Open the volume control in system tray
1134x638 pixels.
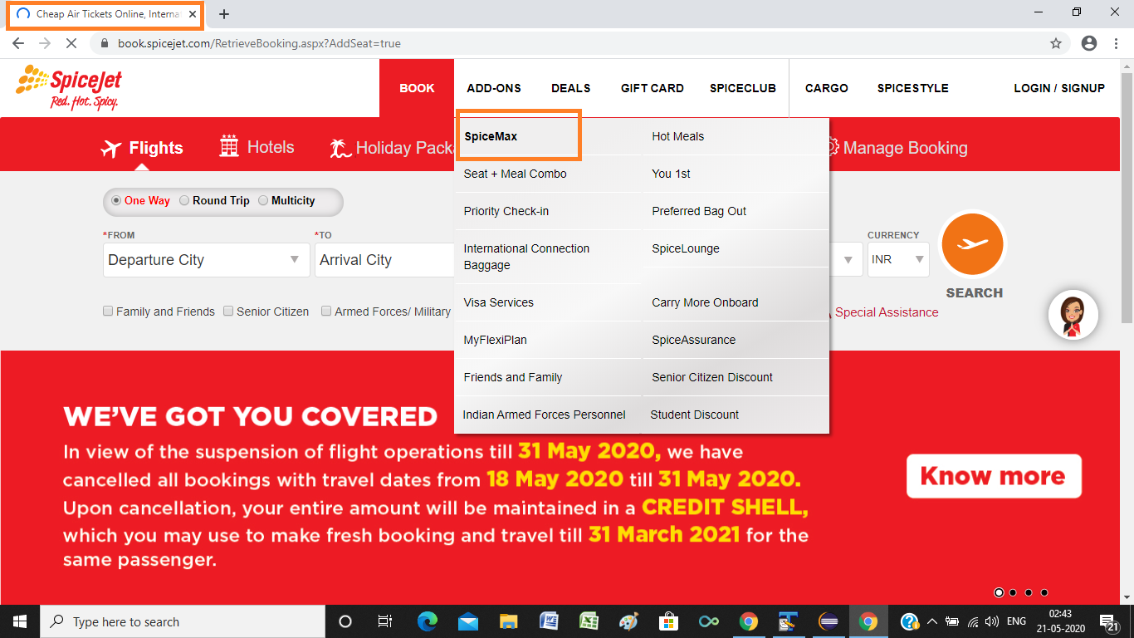point(992,621)
